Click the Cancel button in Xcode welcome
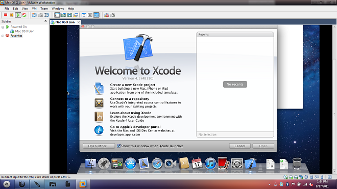The height and width of the screenshot is (189, 337). (239, 146)
